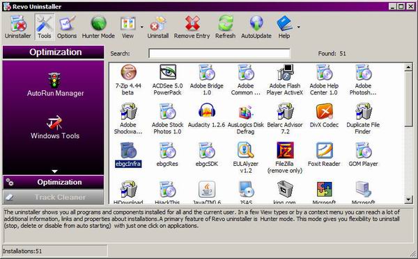
Task: Maximize the Revo Uninstaller window
Action: tap(401, 7)
